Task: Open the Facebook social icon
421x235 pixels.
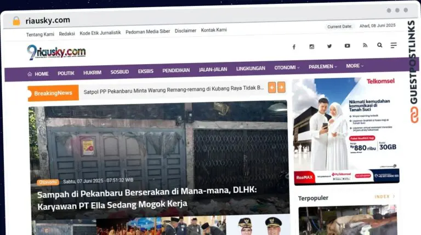Action: 294,47
